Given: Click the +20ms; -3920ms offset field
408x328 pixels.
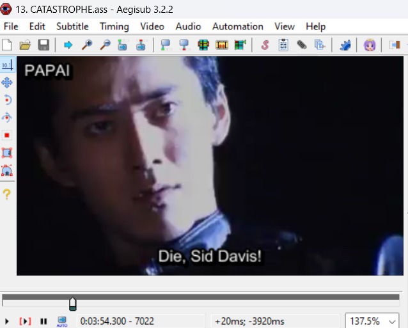Looking at the screenshot, I should [275, 322].
